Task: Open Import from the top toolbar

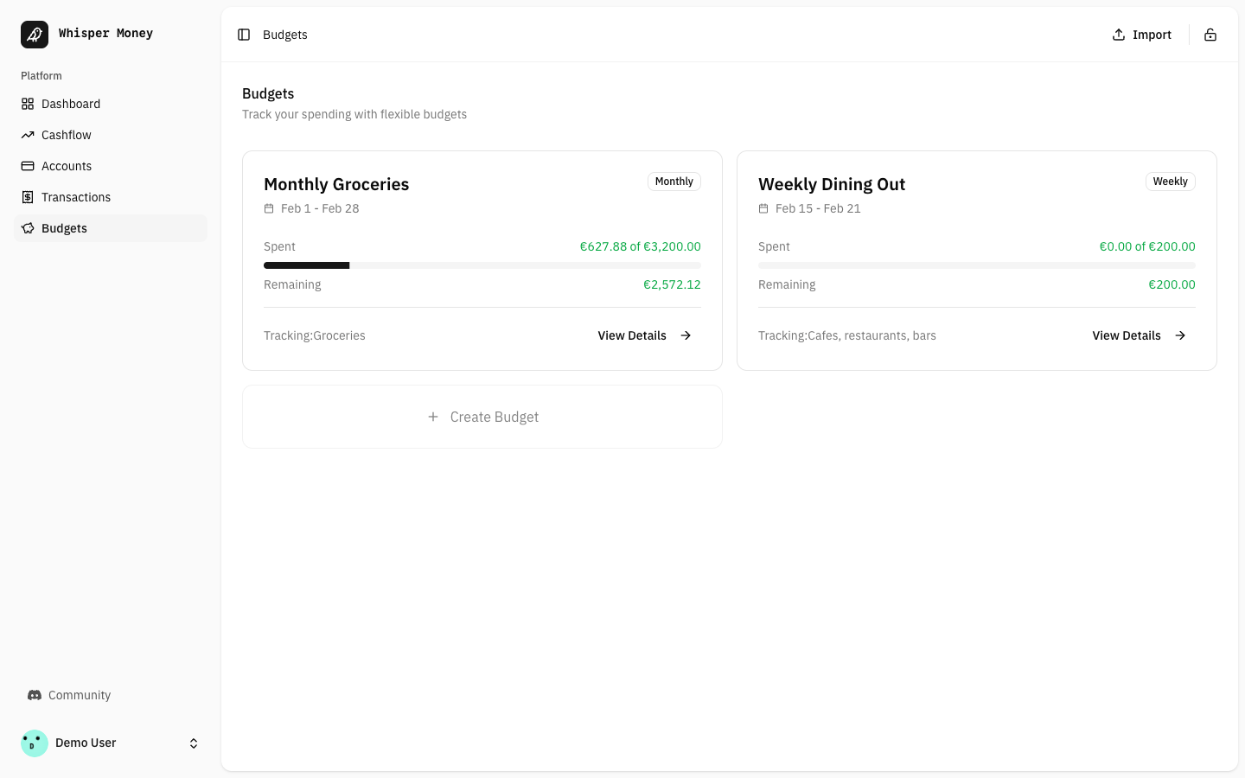Action: 1141,35
